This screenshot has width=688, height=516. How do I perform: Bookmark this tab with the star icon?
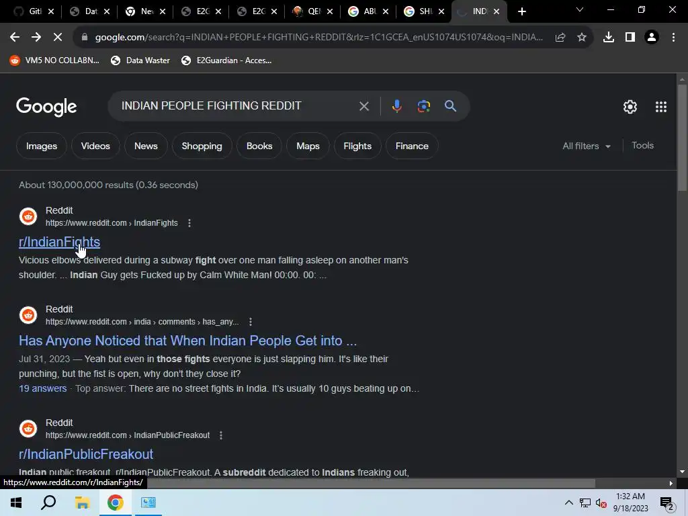pyautogui.click(x=582, y=38)
